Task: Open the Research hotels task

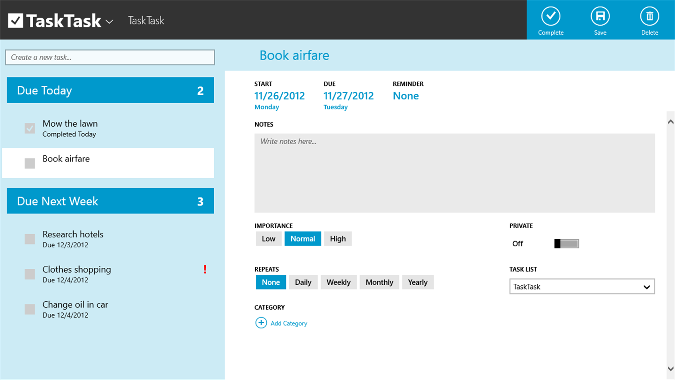Action: [108, 239]
